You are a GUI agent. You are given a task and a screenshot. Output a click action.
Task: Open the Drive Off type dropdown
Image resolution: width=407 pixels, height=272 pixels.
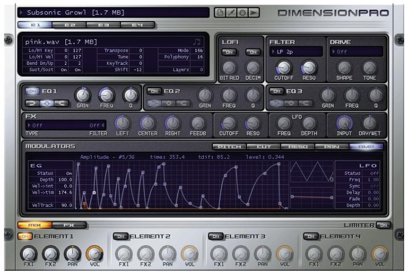click(x=356, y=52)
